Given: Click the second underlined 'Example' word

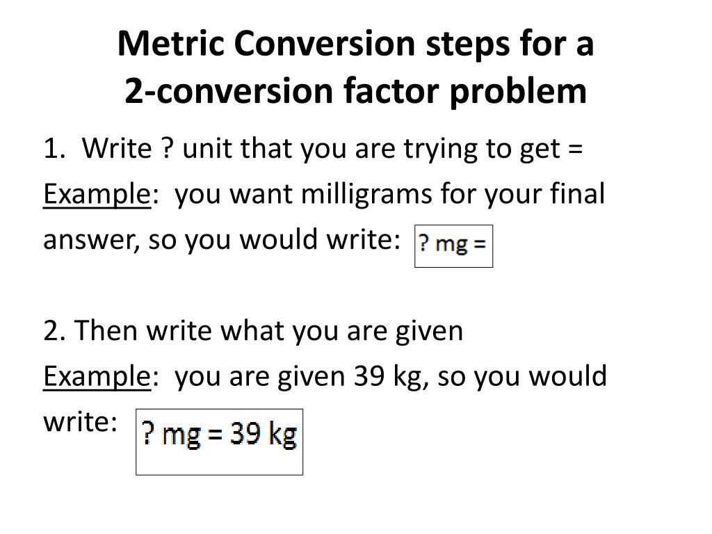Looking at the screenshot, I should click(x=97, y=377).
